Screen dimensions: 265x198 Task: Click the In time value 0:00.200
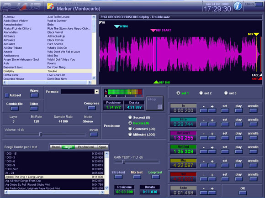click(183, 110)
